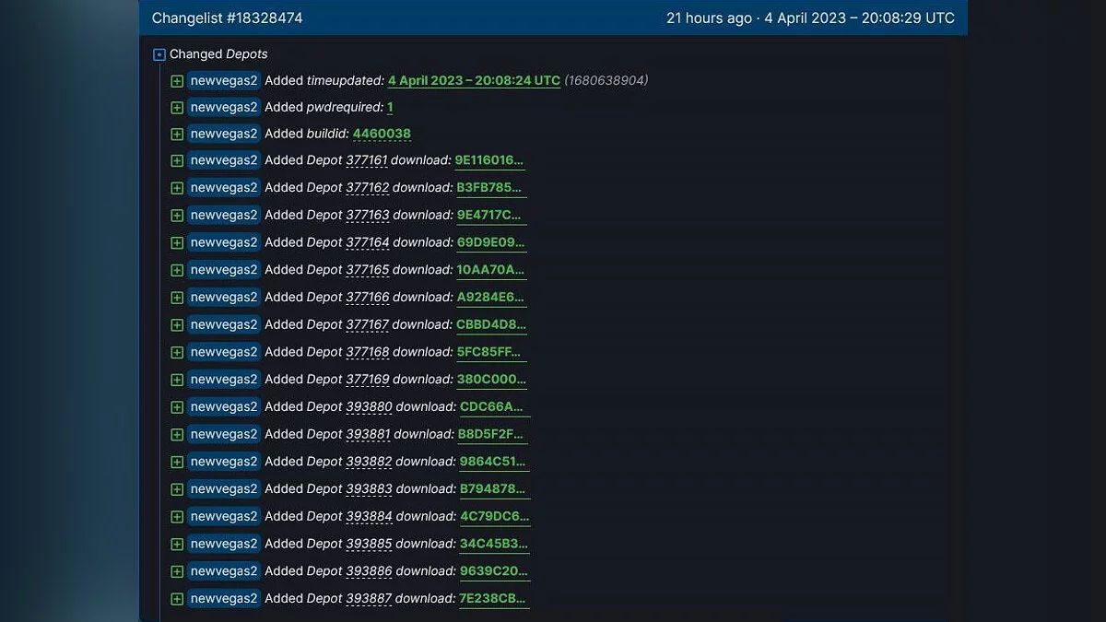Click plus icon beside buildid row

[177, 134]
